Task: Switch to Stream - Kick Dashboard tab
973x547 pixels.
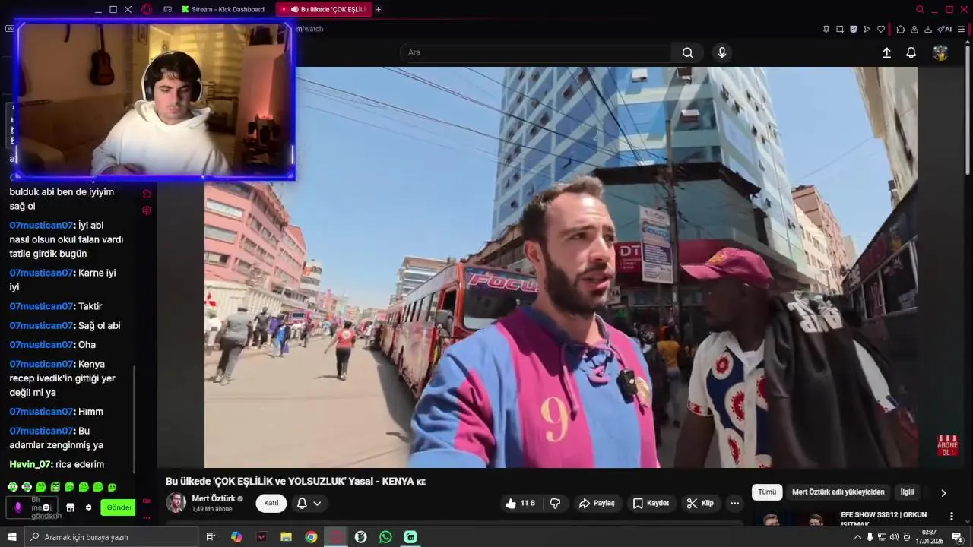Action: [x=223, y=9]
